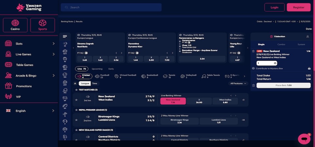The height and width of the screenshot is (147, 315).
Task: Click the Live Games dealer icon
Action: (x=9, y=54)
